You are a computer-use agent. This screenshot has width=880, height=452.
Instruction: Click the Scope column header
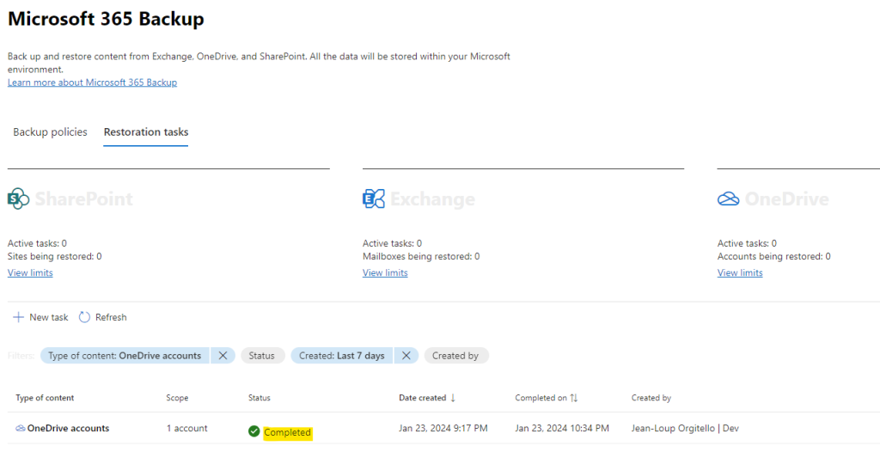[x=177, y=398]
